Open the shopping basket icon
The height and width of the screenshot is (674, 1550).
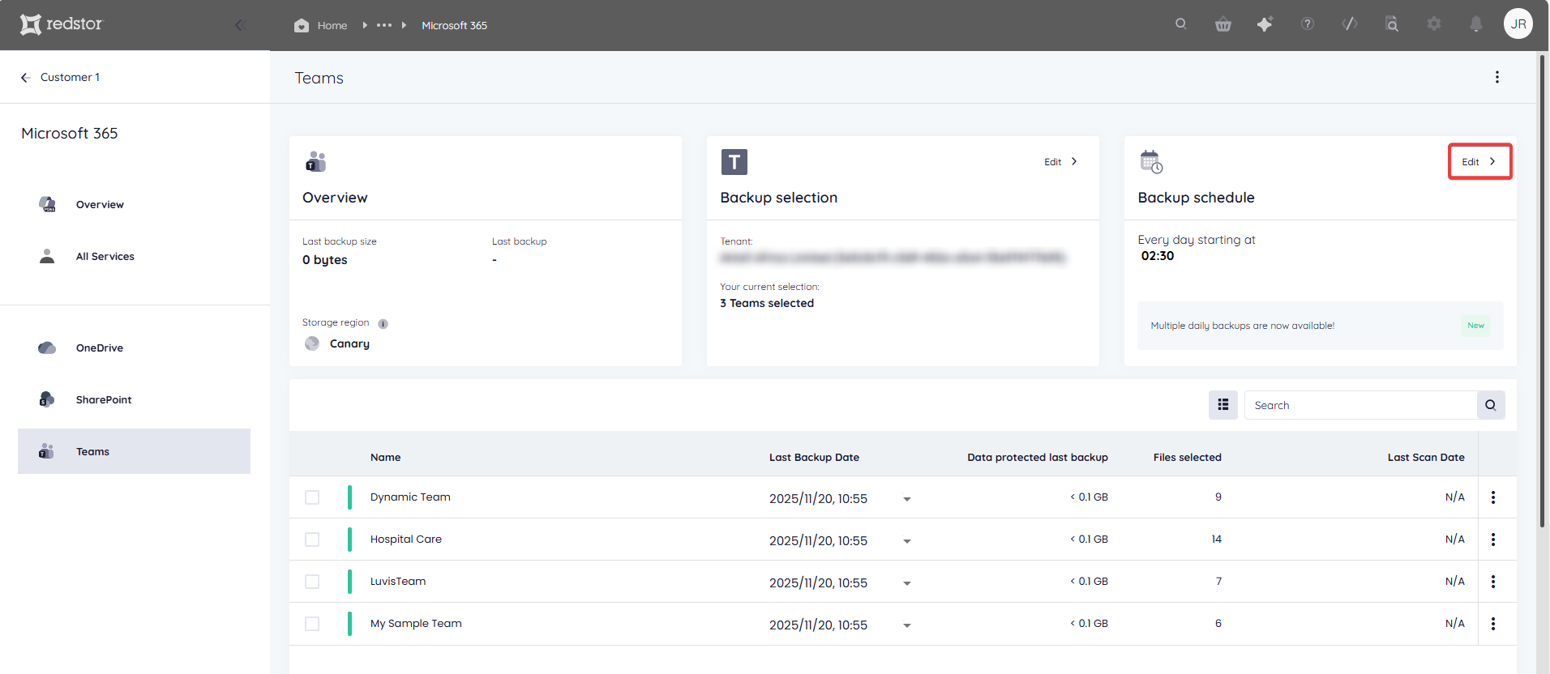[x=1223, y=24]
